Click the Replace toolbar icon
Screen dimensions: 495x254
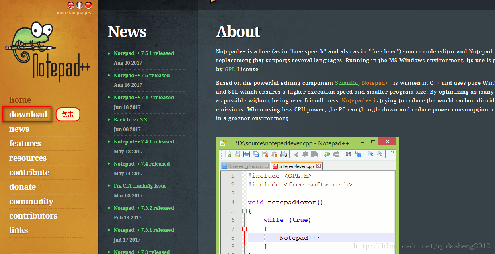point(358,154)
